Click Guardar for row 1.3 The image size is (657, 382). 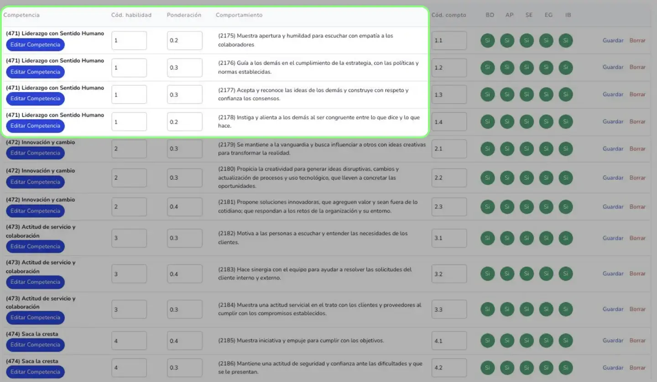coord(613,94)
